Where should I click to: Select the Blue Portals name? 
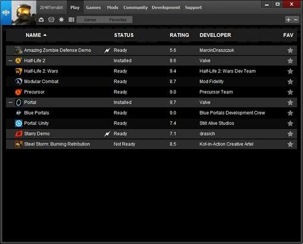coord(36,113)
